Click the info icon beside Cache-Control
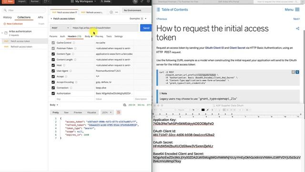Viewport: 305px width, 172px height. pyautogui.click(x=74, y=43)
